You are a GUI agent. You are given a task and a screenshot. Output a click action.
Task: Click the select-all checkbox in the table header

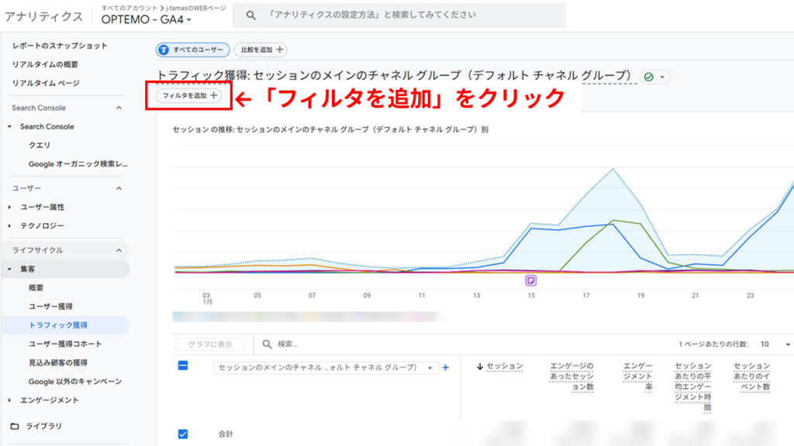(182, 367)
